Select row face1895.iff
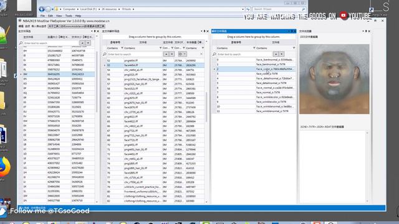Viewport: 399px width, 224px height. pyautogui.click(x=155, y=173)
